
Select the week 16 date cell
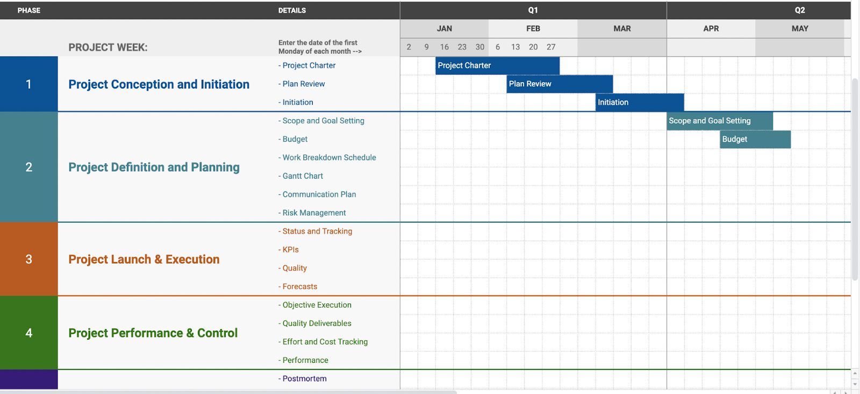pyautogui.click(x=444, y=47)
